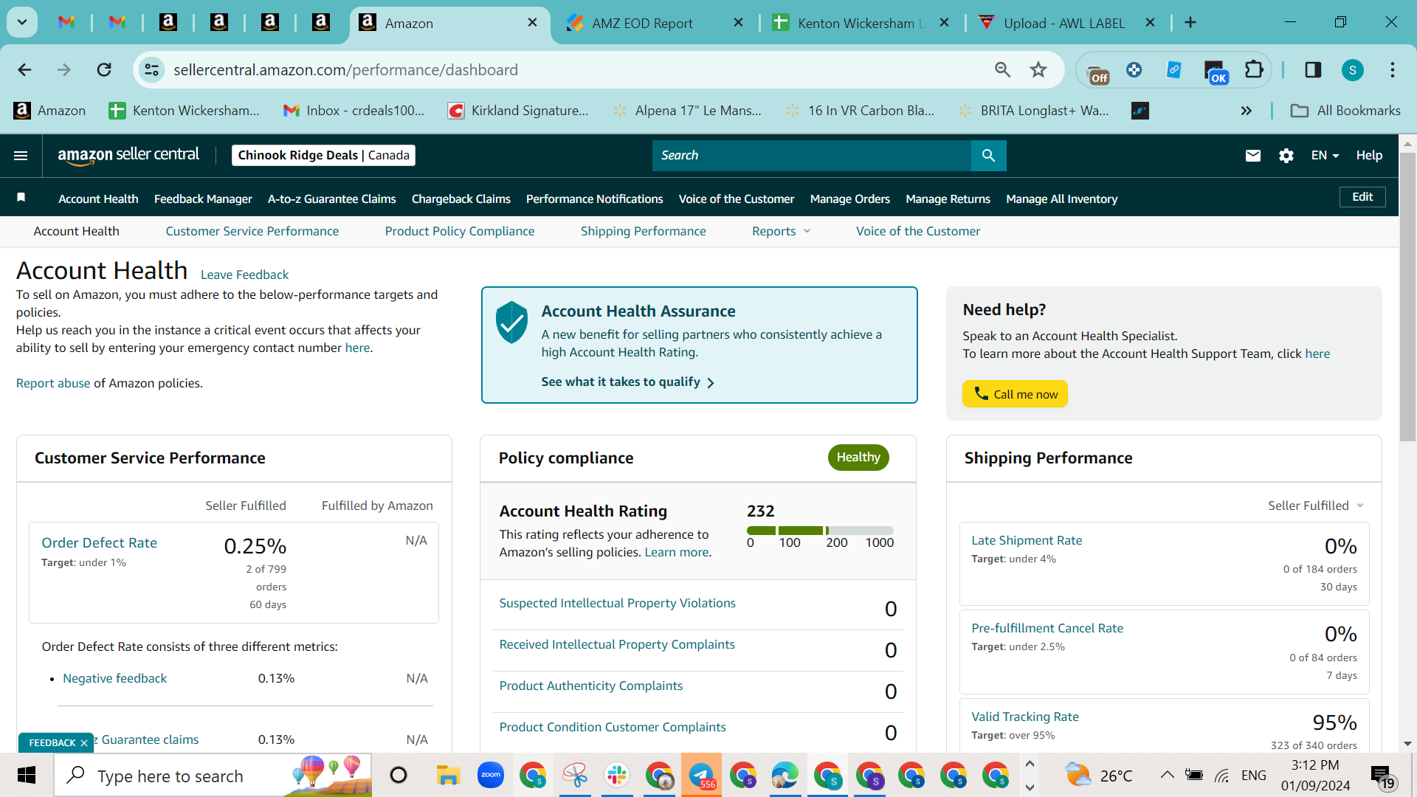
Task: Show more bookmarks with the double chevron
Action: 1247,111
